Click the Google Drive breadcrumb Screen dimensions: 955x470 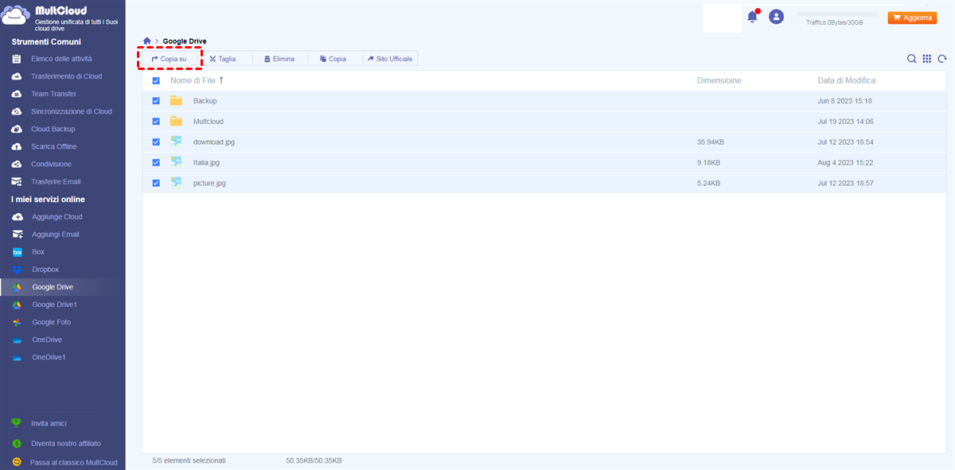point(185,41)
